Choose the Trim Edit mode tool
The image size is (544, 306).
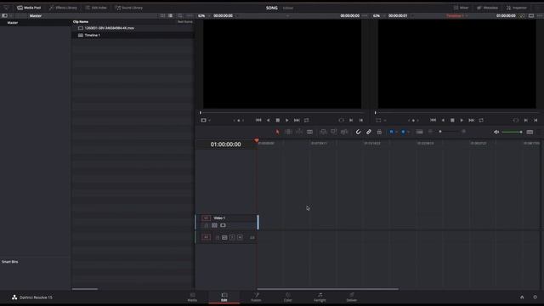tap(288, 132)
